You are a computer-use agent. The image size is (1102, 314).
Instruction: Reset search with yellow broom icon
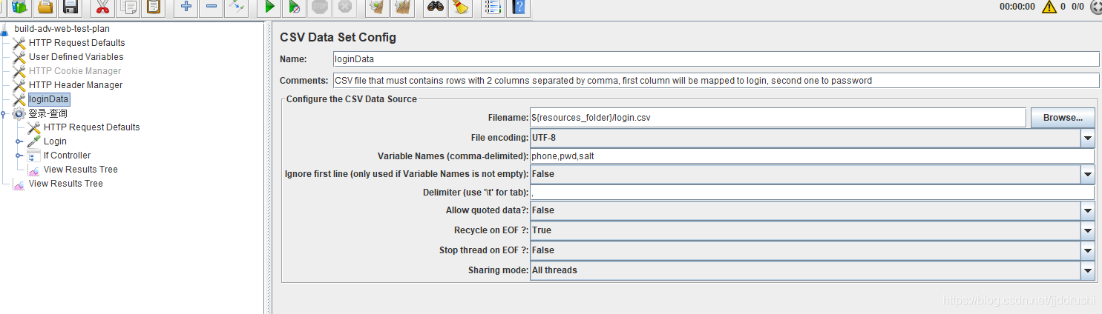(x=460, y=7)
